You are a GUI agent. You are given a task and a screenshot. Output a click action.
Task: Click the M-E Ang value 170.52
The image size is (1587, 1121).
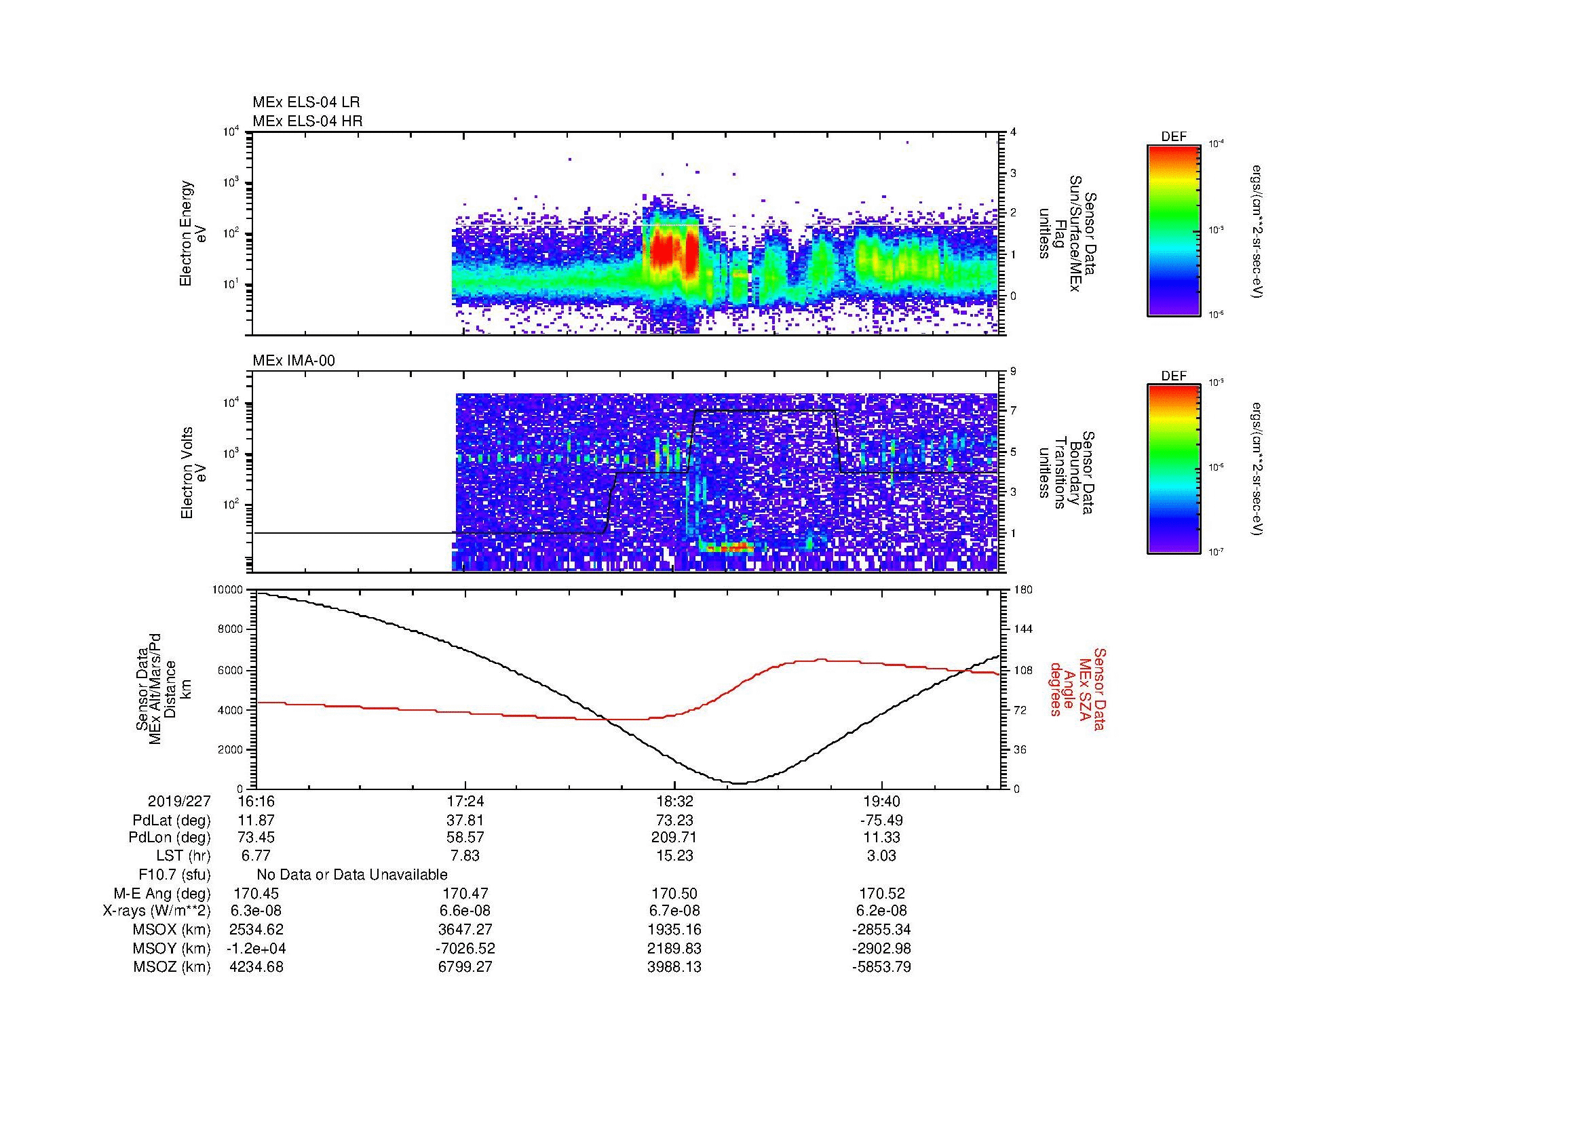pos(882,893)
